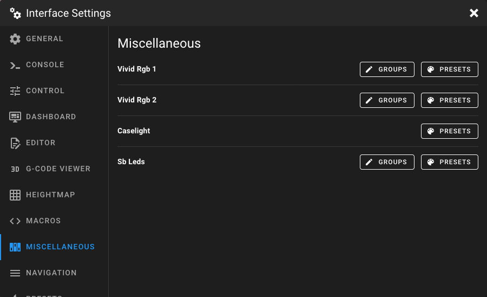Edit groups for Vivid Rgb 2

coord(387,100)
